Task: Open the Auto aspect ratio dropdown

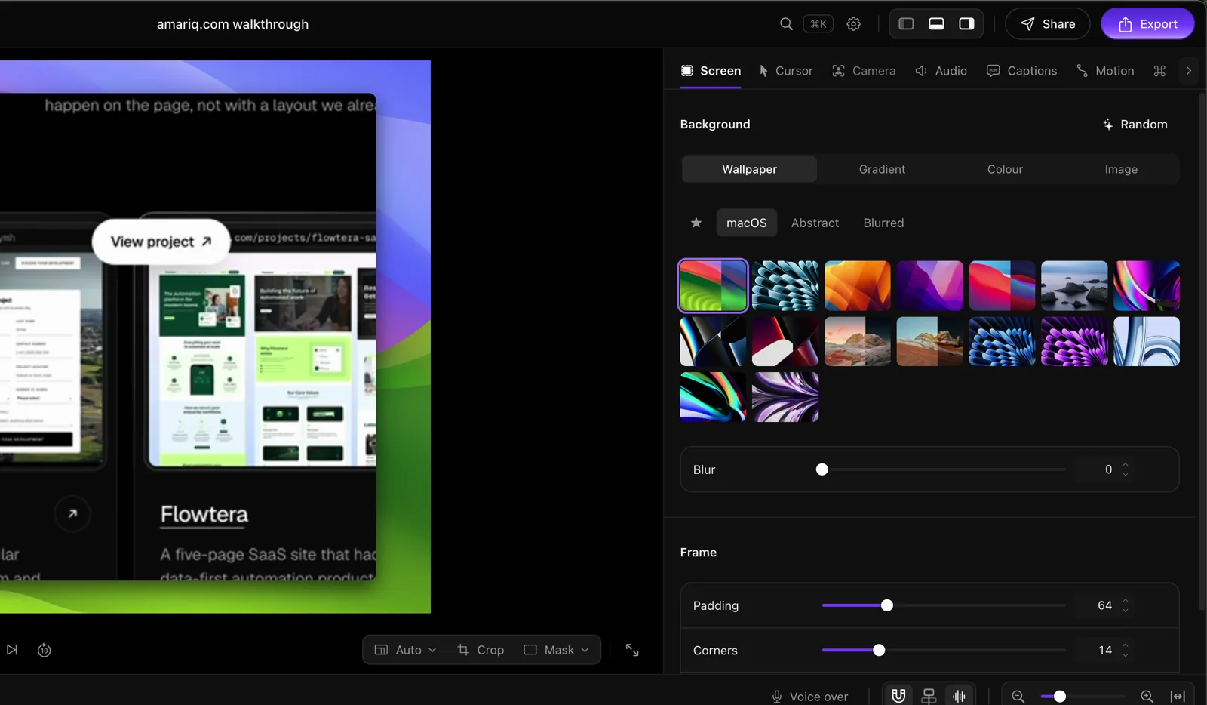Action: coord(406,650)
